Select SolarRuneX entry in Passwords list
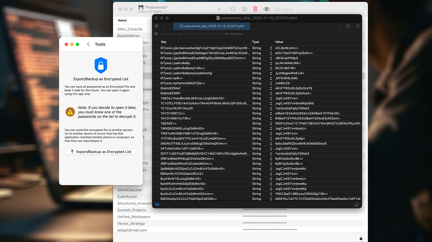The image size is (432, 242). click(x=127, y=197)
